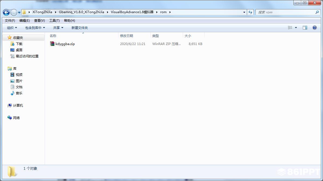The height and width of the screenshot is (181, 323).
Task: Open the 共享 dropdown
Action: point(58,28)
